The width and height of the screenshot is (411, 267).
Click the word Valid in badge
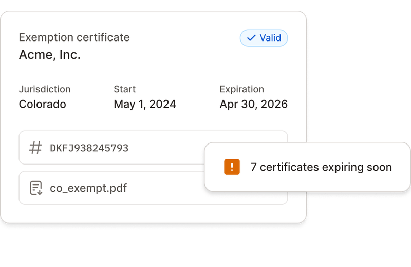270,38
